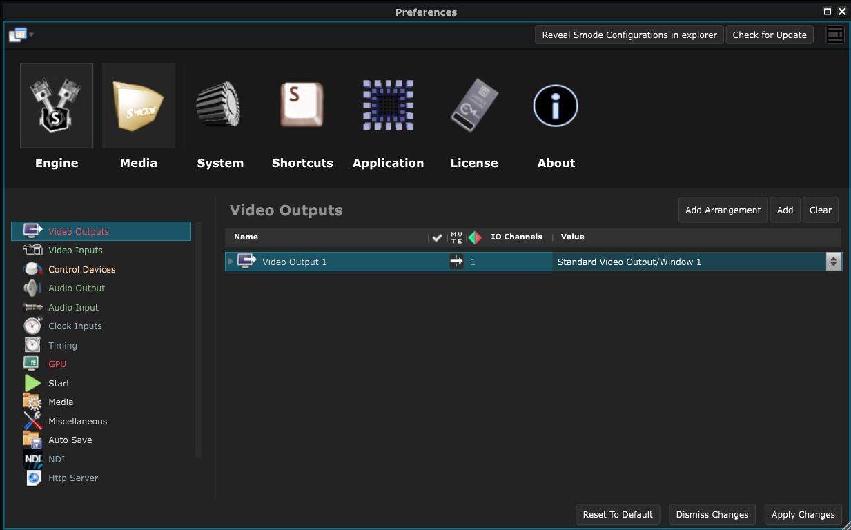The width and height of the screenshot is (851, 530).
Task: Select Video Outputs in the sidebar
Action: [101, 231]
